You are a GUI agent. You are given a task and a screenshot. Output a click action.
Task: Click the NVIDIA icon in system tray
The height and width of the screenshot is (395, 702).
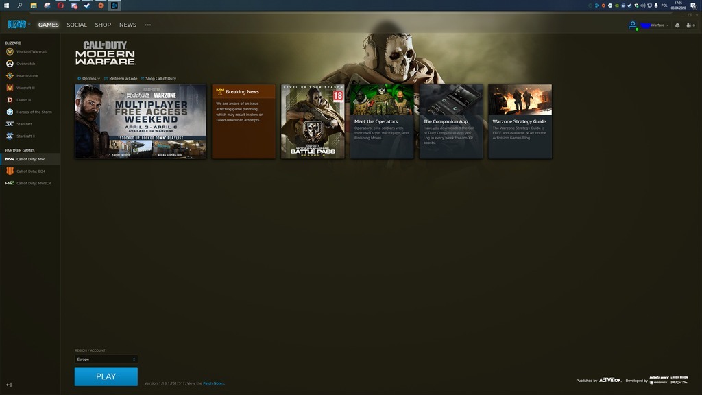tap(616, 5)
